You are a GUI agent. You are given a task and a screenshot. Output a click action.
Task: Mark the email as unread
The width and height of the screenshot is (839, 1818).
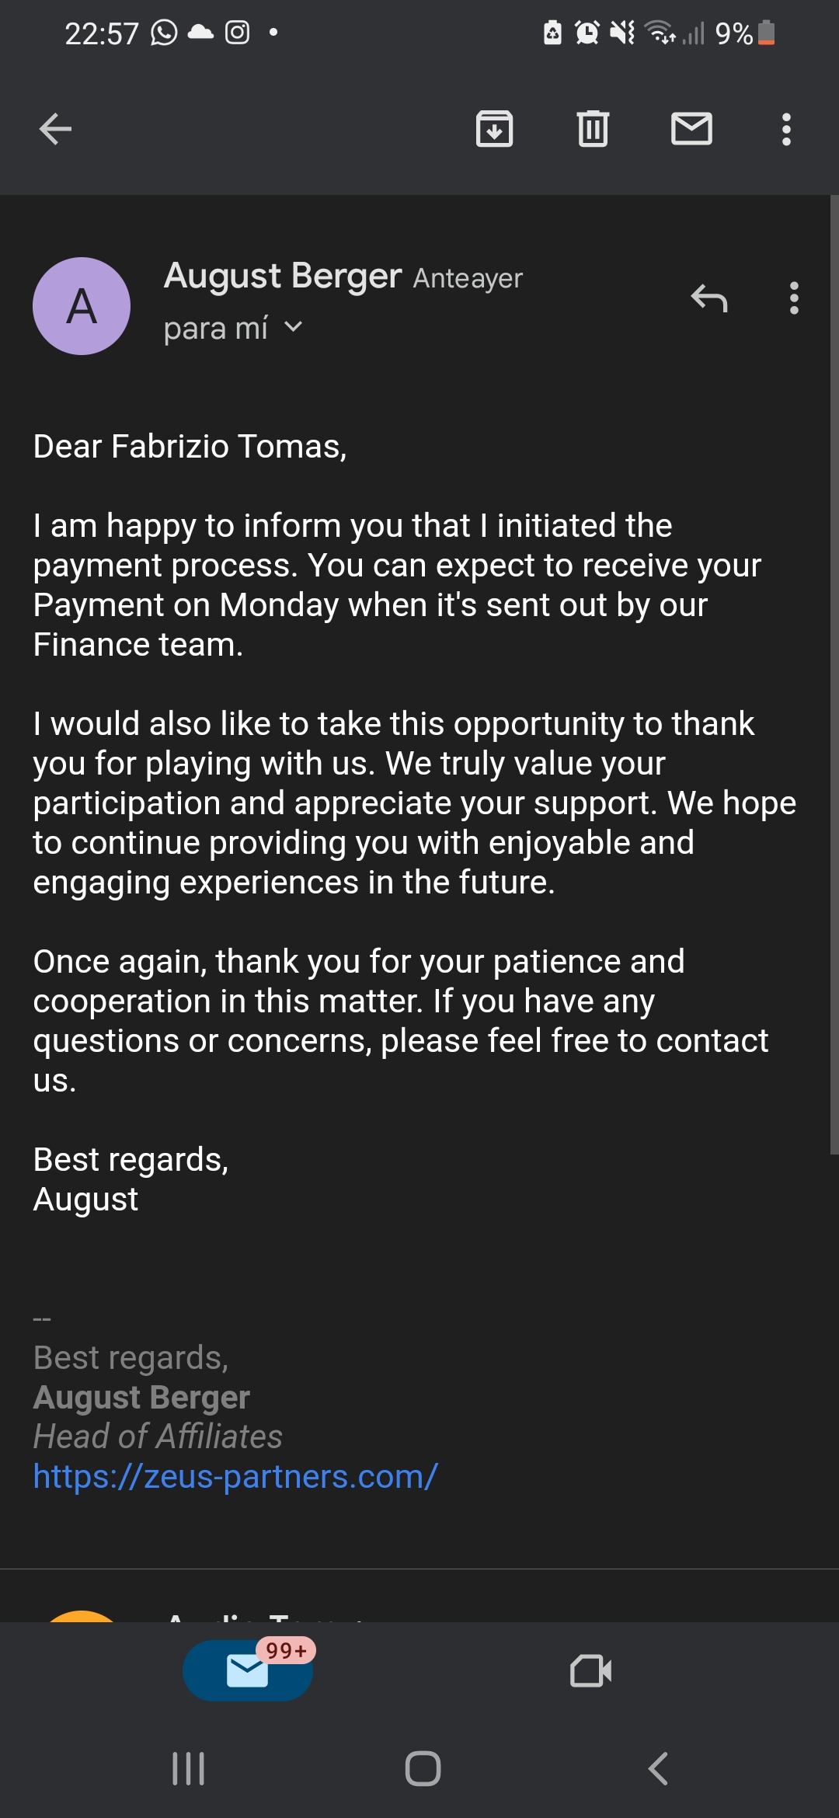[x=691, y=129]
